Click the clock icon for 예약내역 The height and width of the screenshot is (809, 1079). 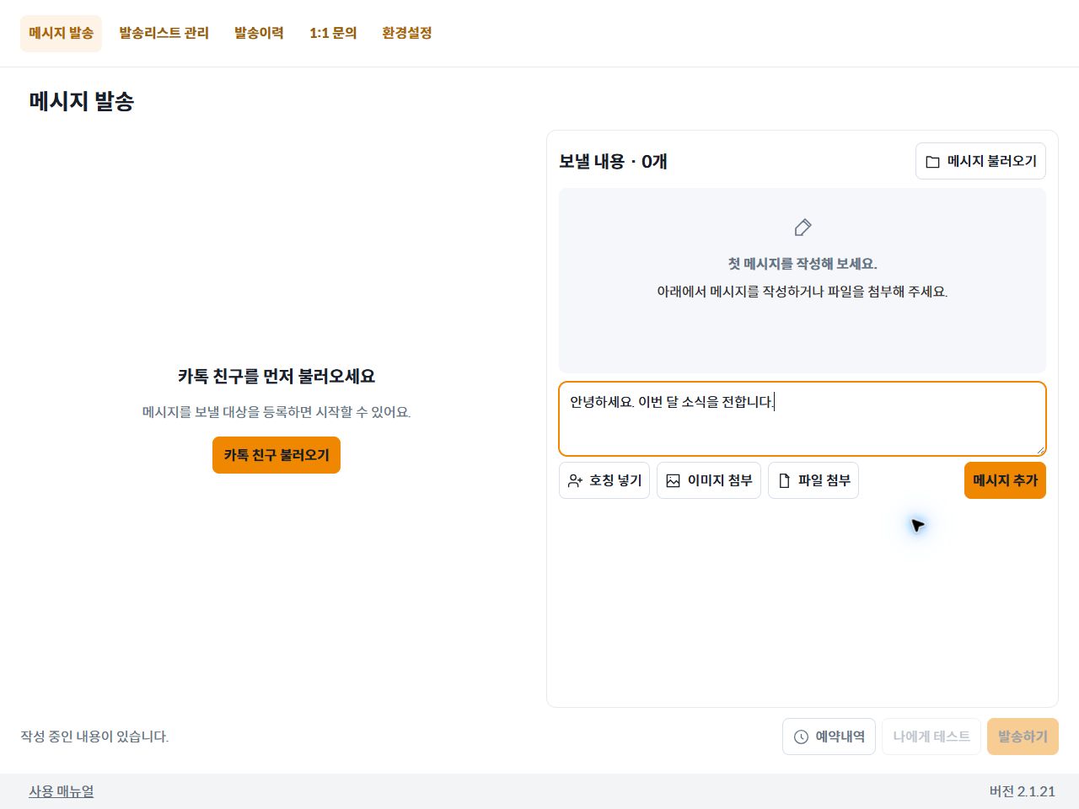click(x=801, y=737)
